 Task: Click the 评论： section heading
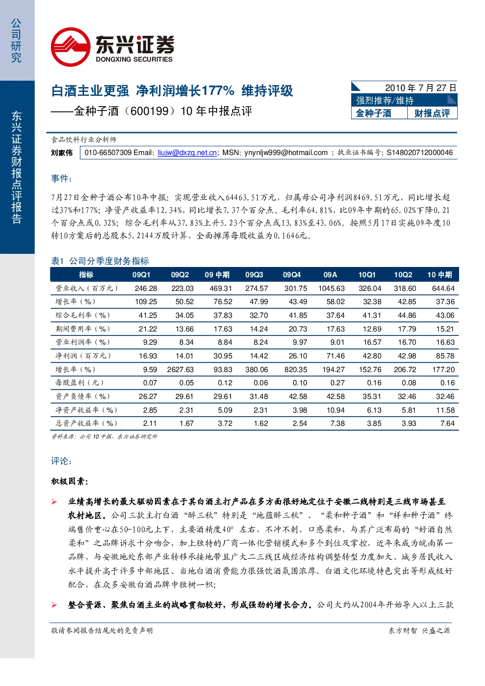62,461
